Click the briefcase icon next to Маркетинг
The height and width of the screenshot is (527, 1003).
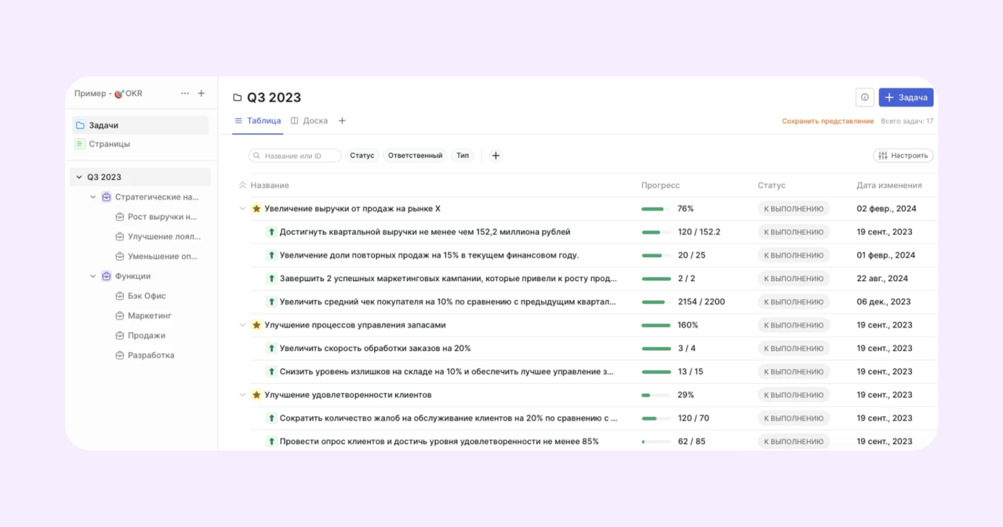120,315
